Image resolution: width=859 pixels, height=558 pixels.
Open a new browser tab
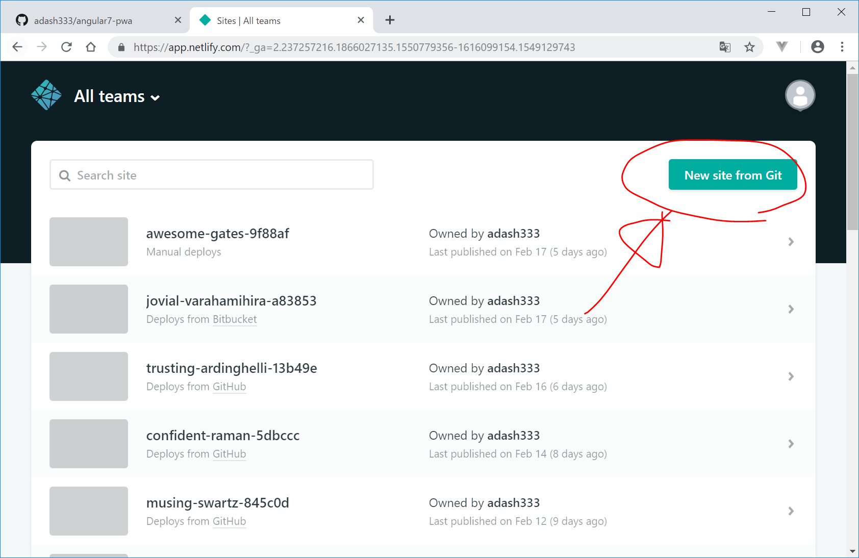390,20
